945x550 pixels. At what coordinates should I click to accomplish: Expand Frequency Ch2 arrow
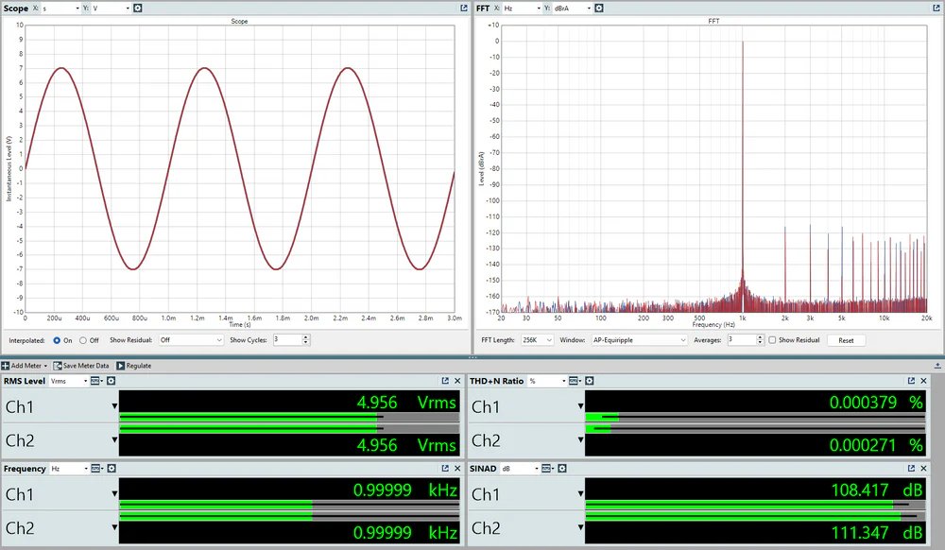pos(114,527)
